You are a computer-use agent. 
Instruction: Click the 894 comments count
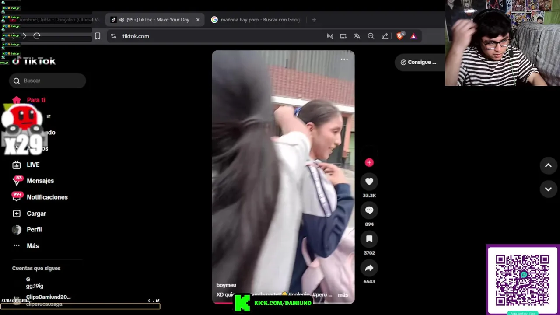pos(369,224)
